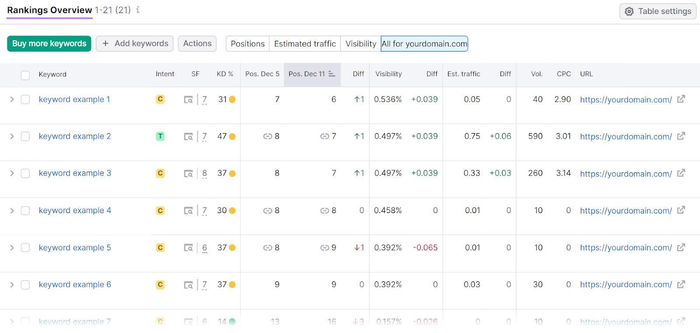Sort by KD % column header
700x333 pixels.
point(225,74)
